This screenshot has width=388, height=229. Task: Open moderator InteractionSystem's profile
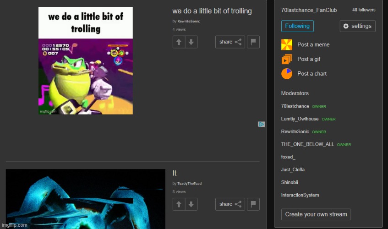[x=300, y=195]
